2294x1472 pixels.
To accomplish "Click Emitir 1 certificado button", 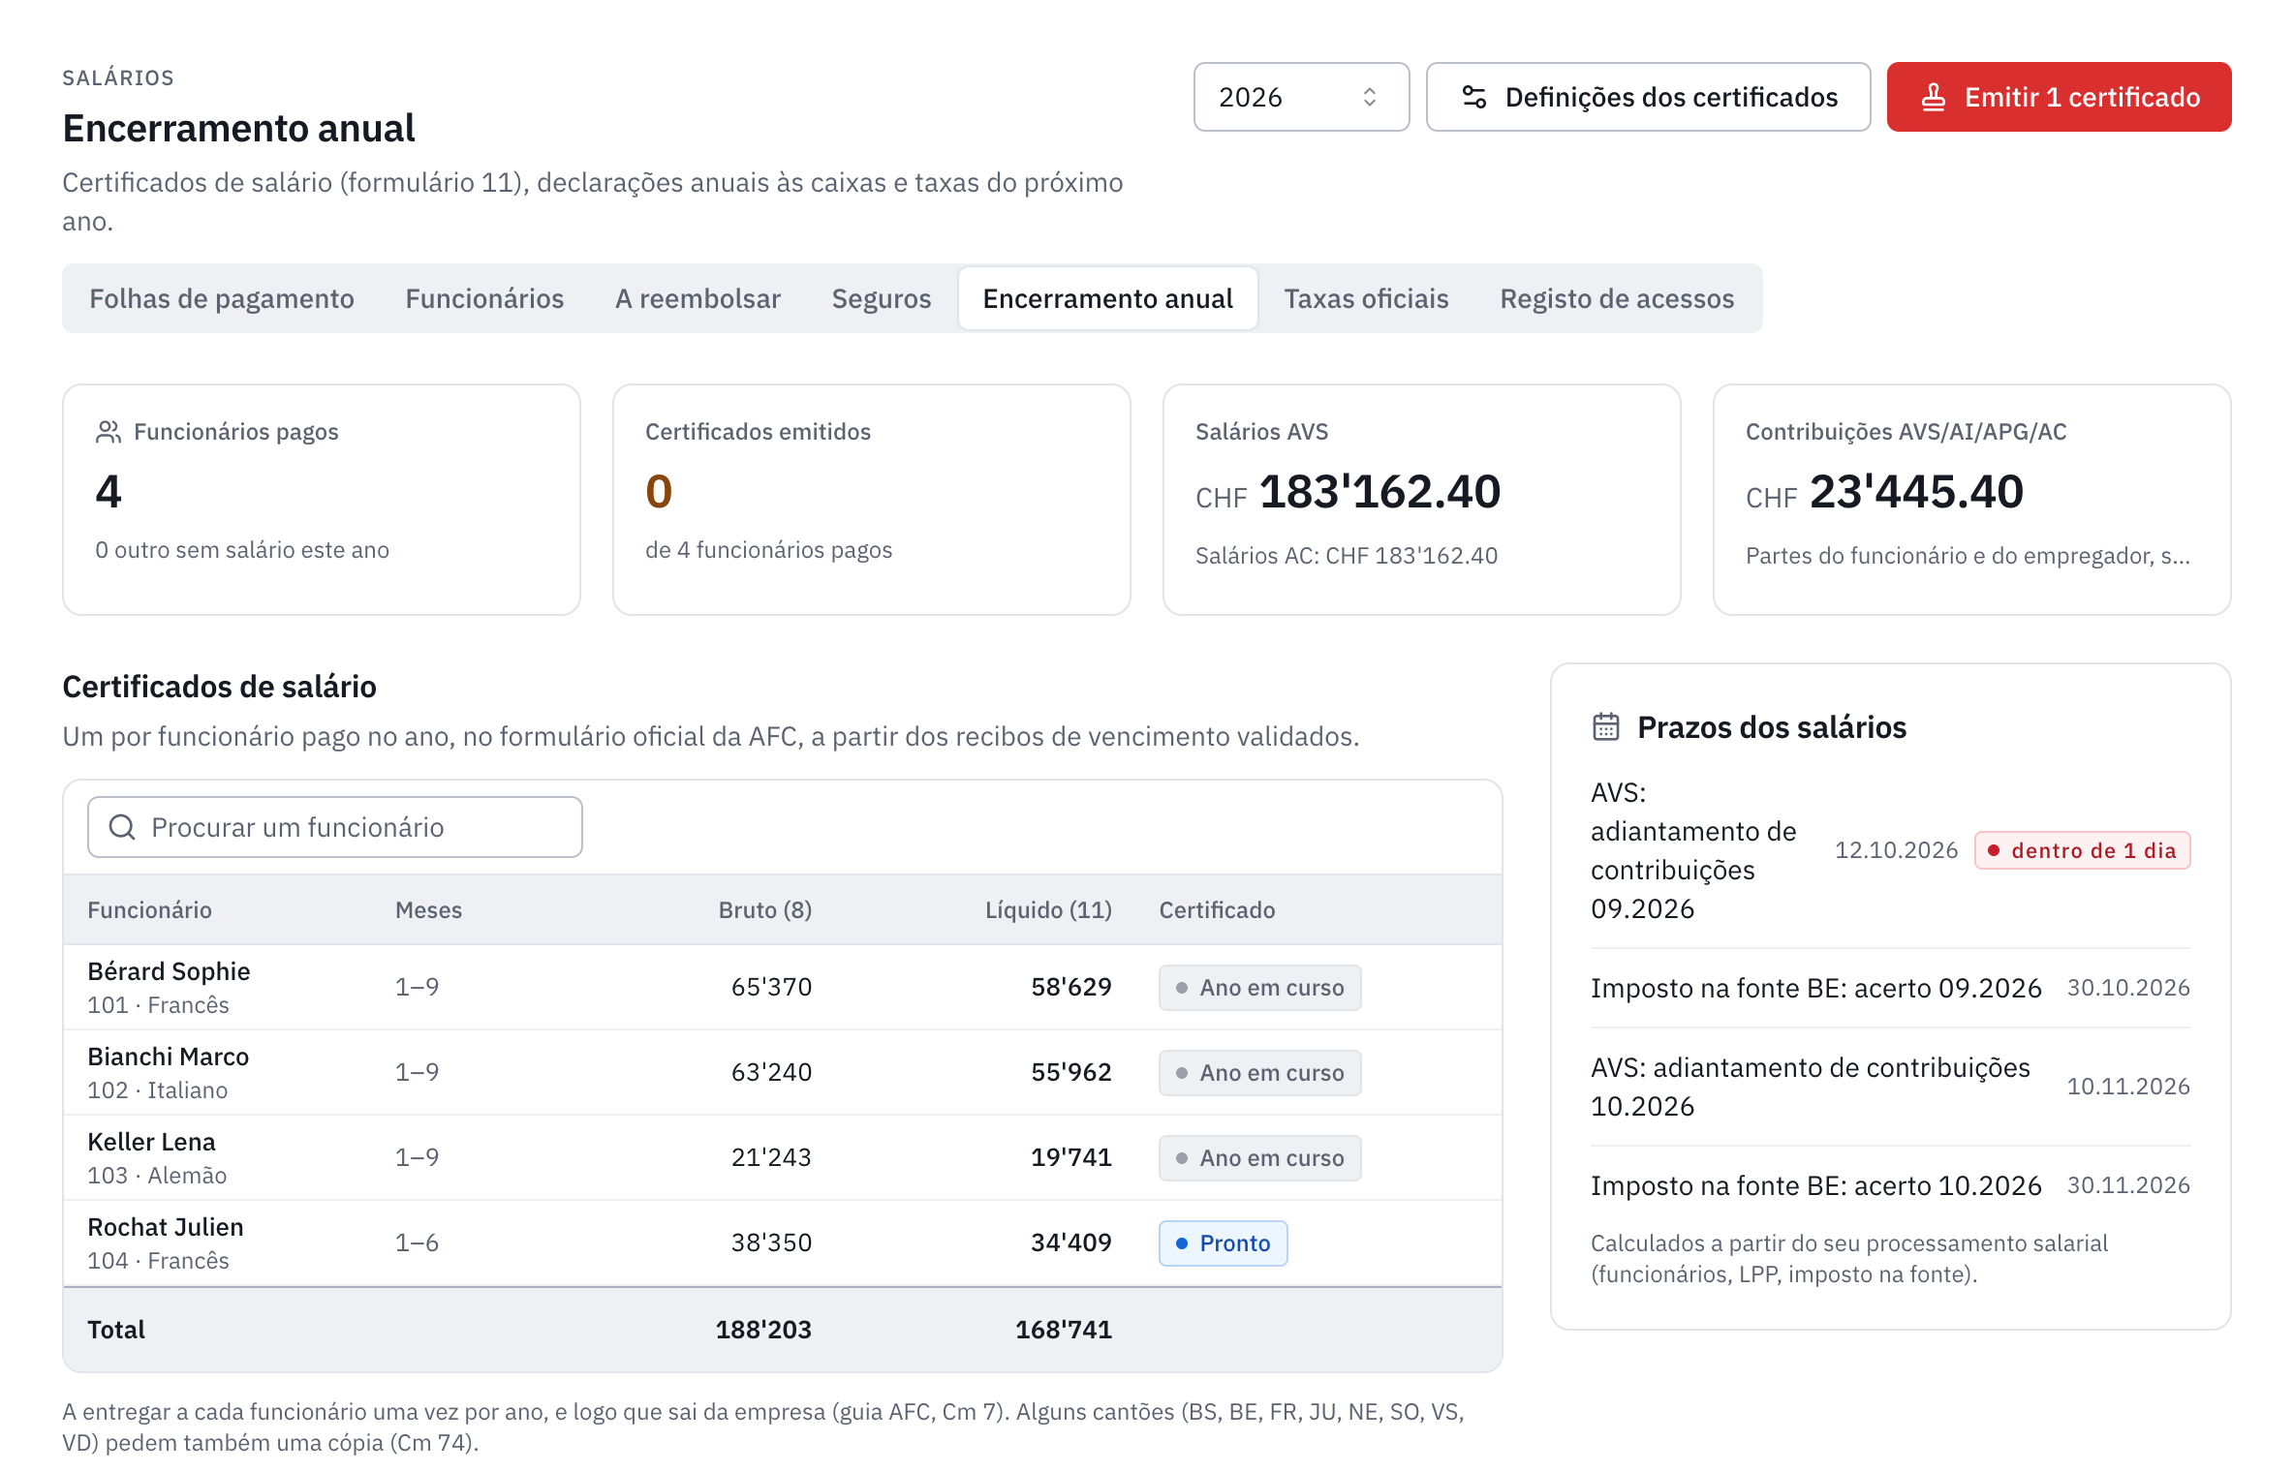I will pos(2059,97).
